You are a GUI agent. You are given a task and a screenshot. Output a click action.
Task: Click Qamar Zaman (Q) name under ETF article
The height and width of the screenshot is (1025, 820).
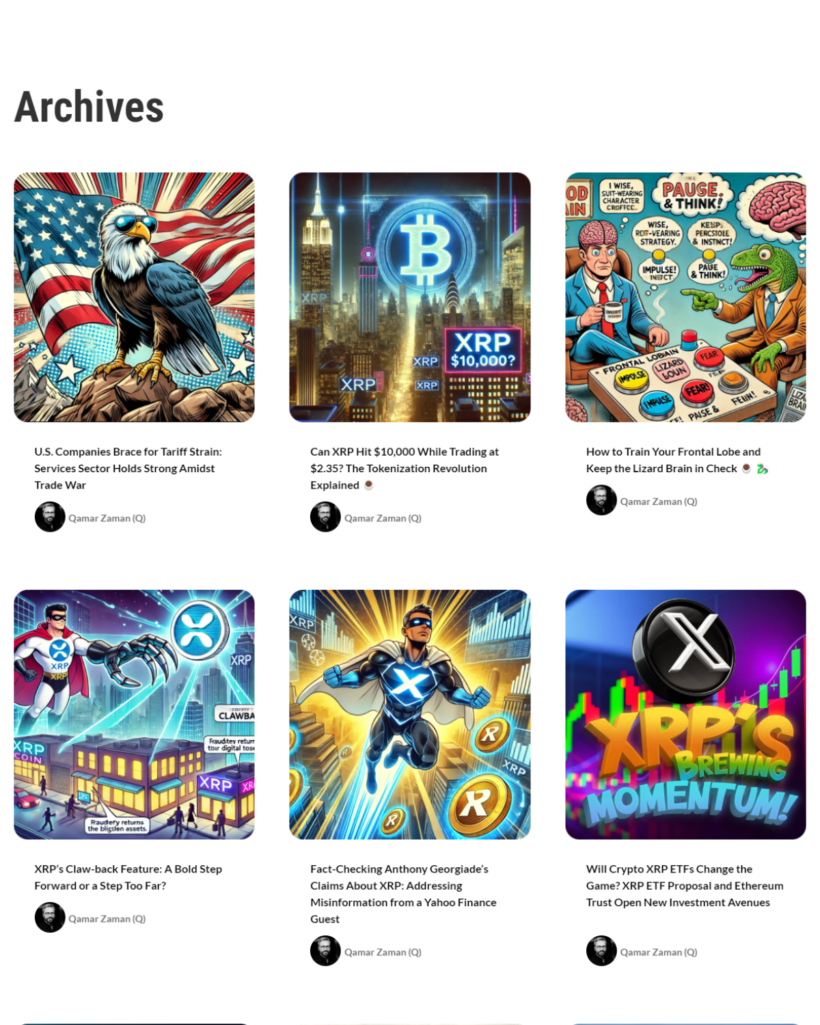pyautogui.click(x=659, y=953)
